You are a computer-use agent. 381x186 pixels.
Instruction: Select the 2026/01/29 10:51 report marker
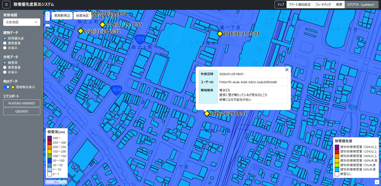coord(81,31)
